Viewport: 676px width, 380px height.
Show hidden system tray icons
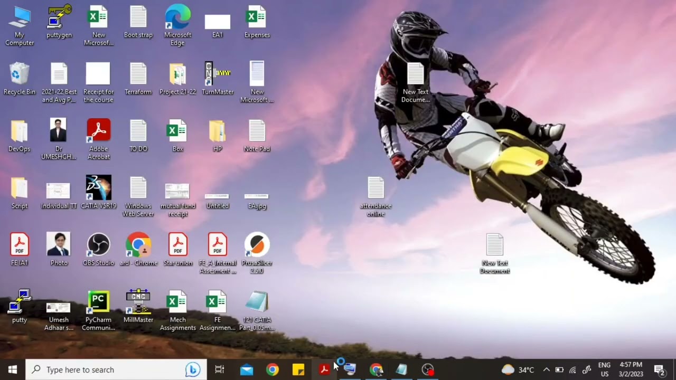(547, 369)
